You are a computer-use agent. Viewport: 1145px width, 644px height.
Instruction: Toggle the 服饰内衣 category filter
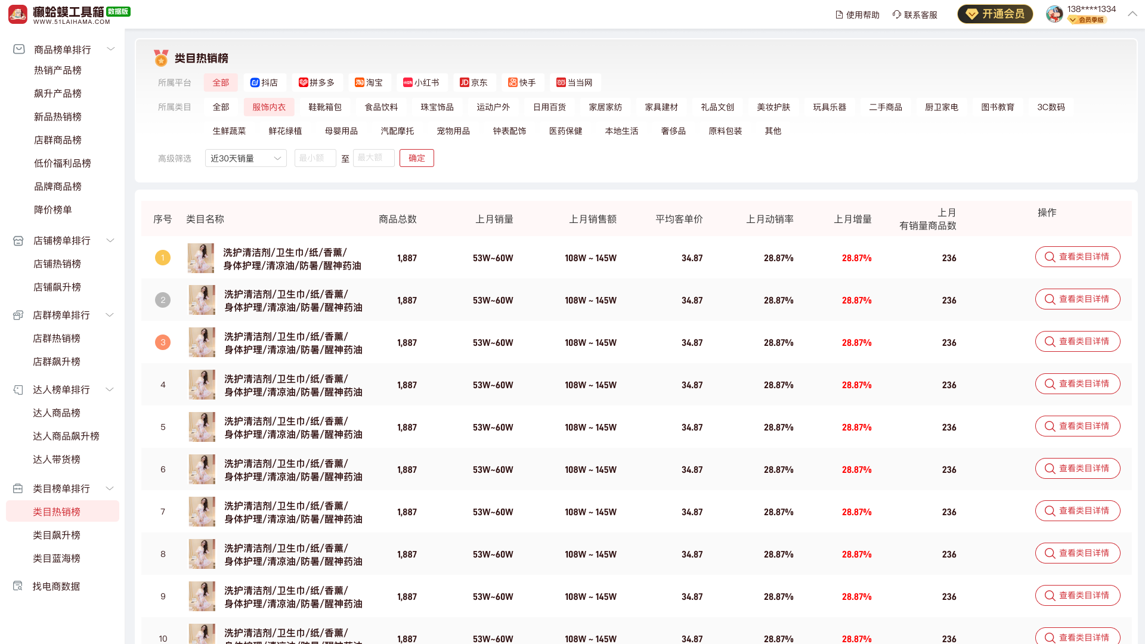[x=268, y=107]
